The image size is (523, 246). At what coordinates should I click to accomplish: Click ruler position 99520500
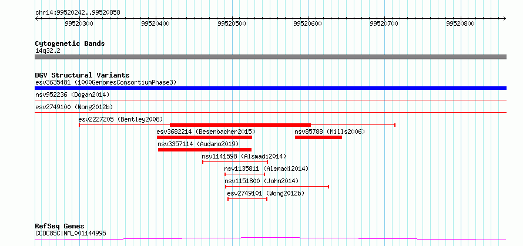pyautogui.click(x=232, y=23)
